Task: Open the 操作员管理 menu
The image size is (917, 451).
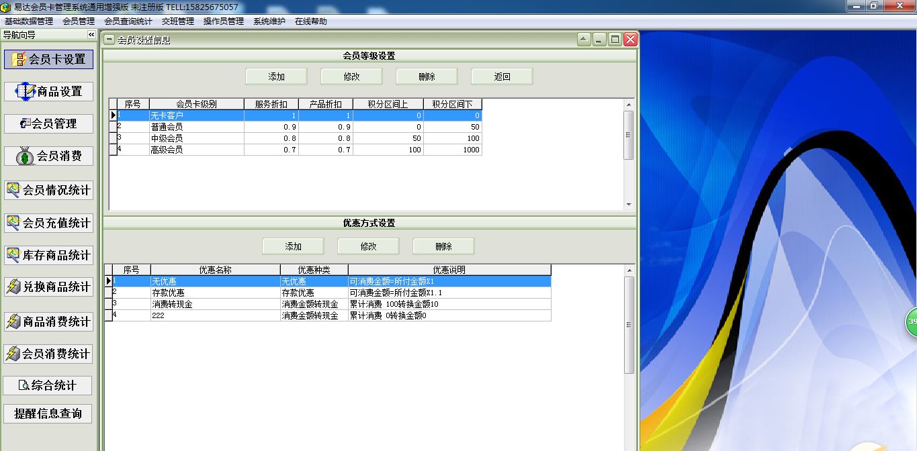Action: (224, 21)
